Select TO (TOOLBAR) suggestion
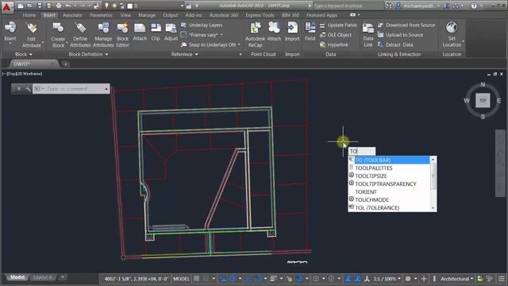508x286 pixels. click(389, 160)
